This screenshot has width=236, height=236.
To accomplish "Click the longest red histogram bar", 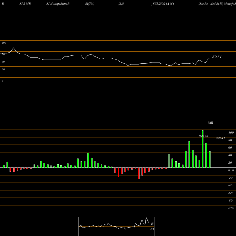I will point(139,173).
